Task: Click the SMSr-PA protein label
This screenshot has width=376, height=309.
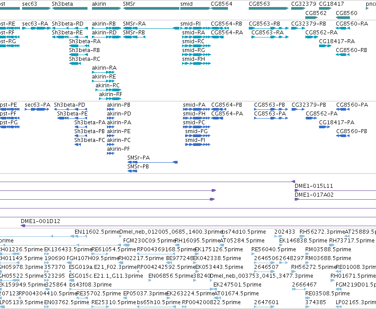Action: coord(139,158)
